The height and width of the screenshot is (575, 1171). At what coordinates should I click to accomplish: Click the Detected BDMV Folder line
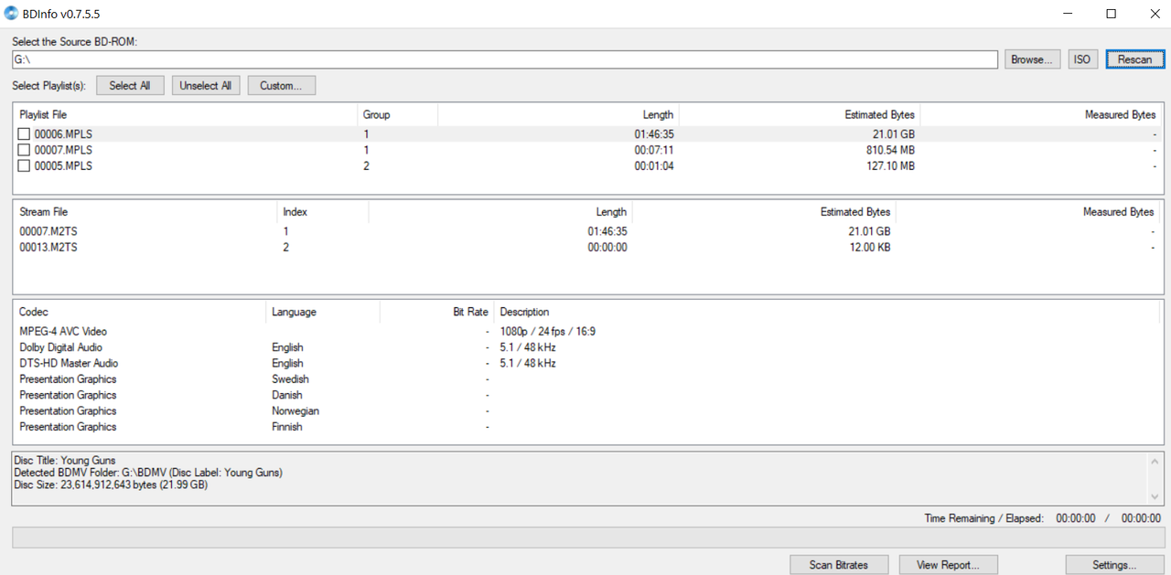coord(148,473)
